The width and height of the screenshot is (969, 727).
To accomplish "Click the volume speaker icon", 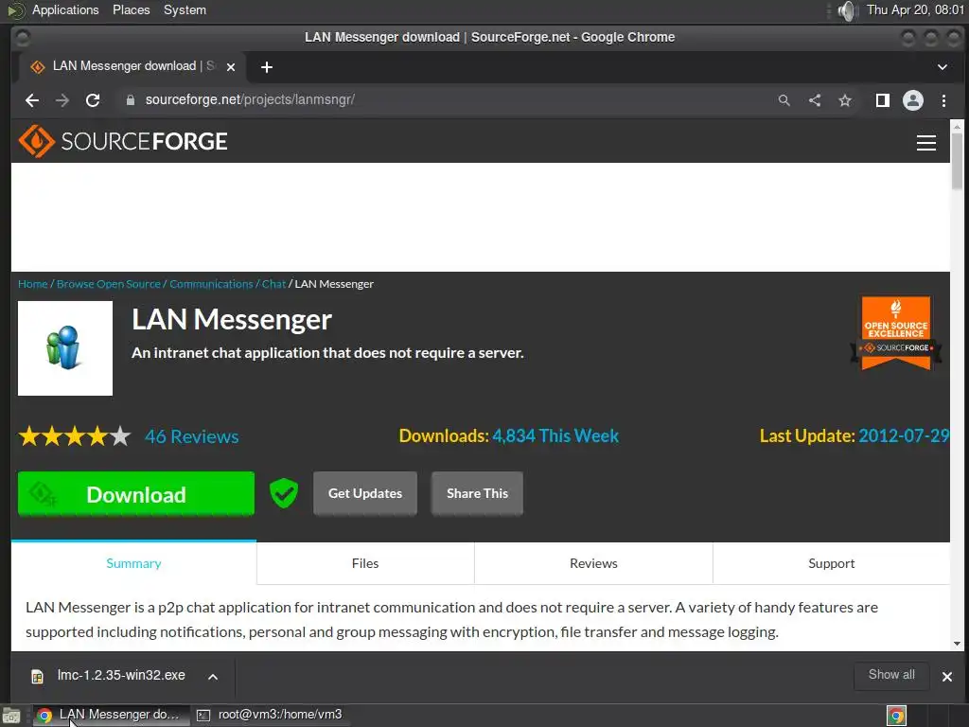I will point(847,10).
